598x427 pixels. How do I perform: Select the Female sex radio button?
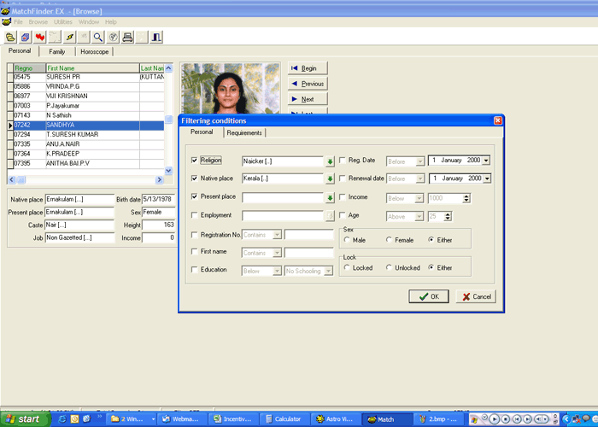389,240
